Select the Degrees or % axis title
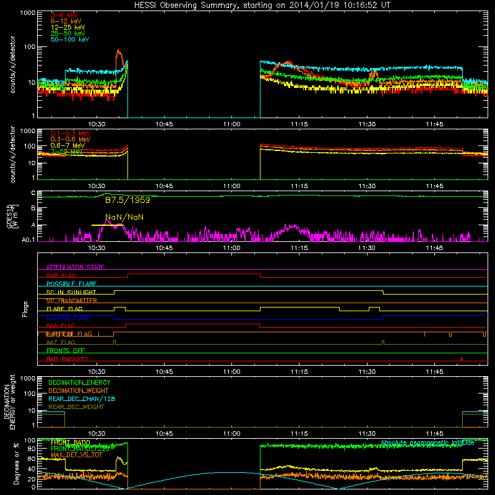 [x=16, y=463]
